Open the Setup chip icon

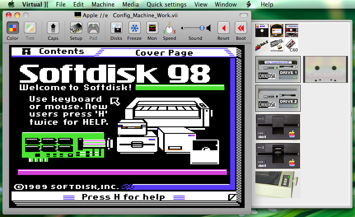76,28
